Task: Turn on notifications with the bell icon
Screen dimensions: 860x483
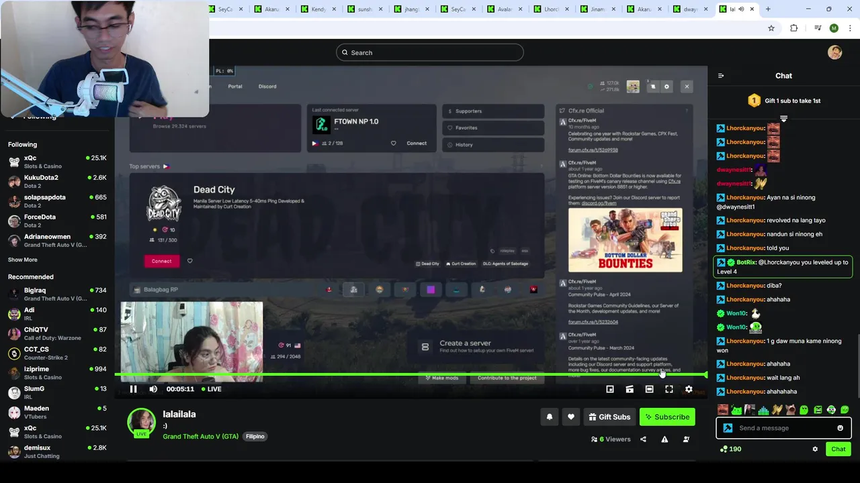Action: coord(550,417)
